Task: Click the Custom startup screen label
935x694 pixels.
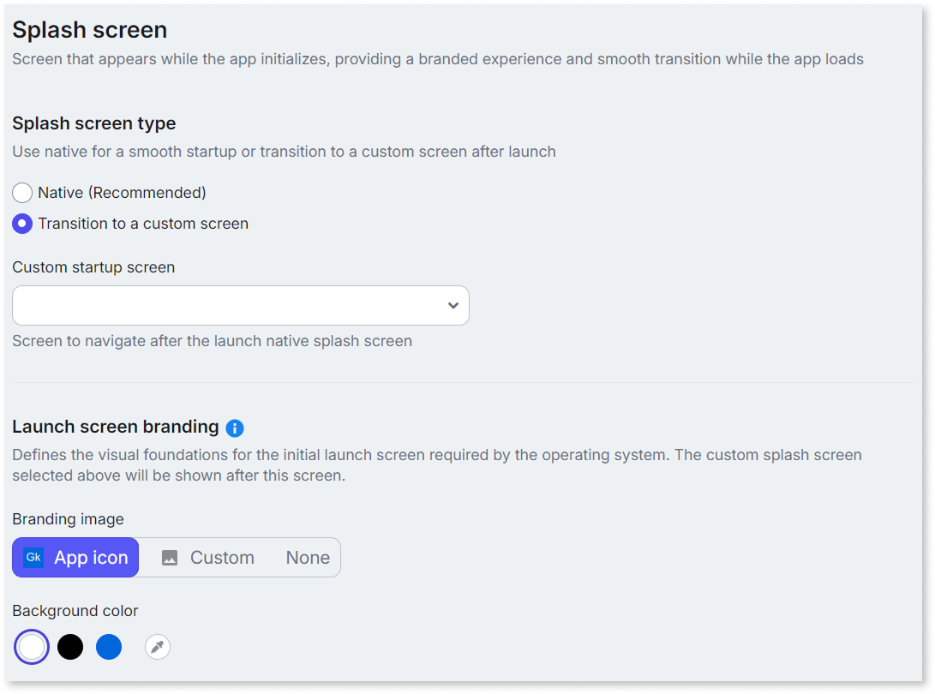Action: 93,267
